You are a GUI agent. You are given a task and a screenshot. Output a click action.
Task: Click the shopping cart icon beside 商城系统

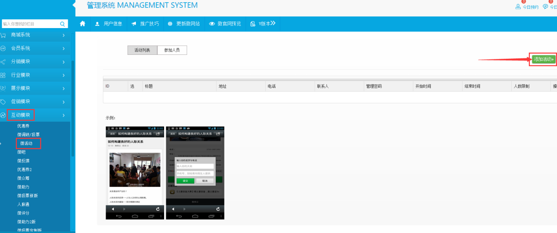click(x=3, y=35)
